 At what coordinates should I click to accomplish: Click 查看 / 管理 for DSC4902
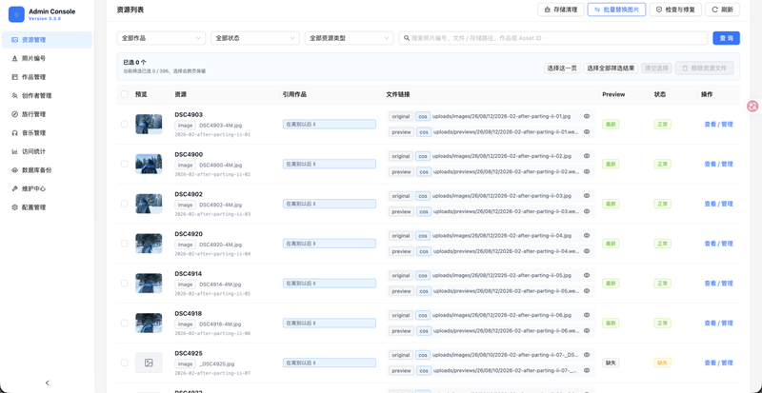[x=718, y=204]
